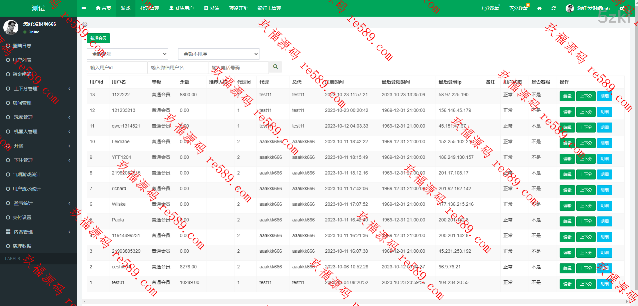638x306 pixels.
Task: Open the settings gears icon at top right
Action: coord(622,8)
